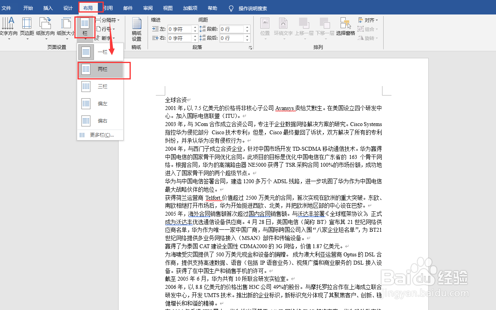The image size is (496, 310).
Task: Open the 选择窗格 selection pane
Action: tap(345, 27)
